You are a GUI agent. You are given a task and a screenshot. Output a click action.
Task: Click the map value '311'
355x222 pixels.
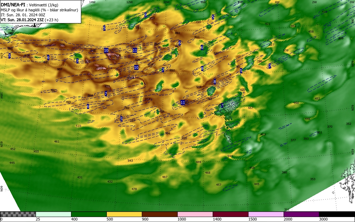tap(287, 210)
